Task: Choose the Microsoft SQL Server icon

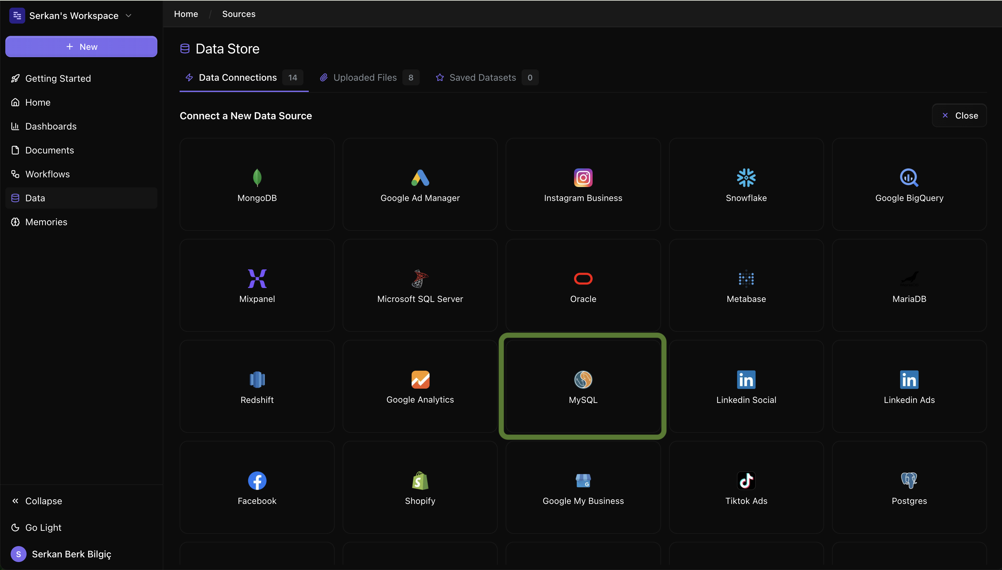Action: [x=420, y=279]
